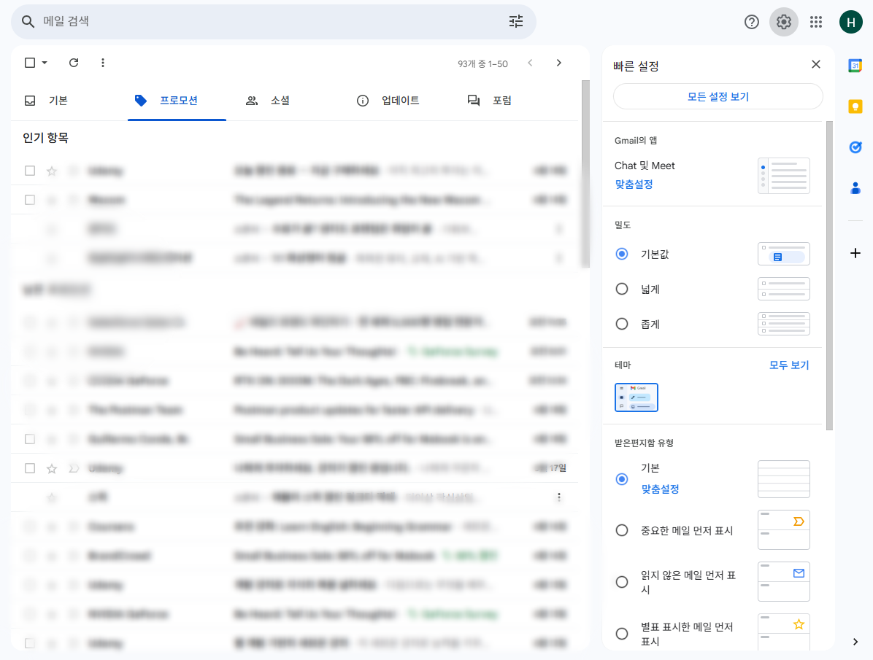
Task: Click the 모든 설정 보기 button
Action: (x=718, y=96)
